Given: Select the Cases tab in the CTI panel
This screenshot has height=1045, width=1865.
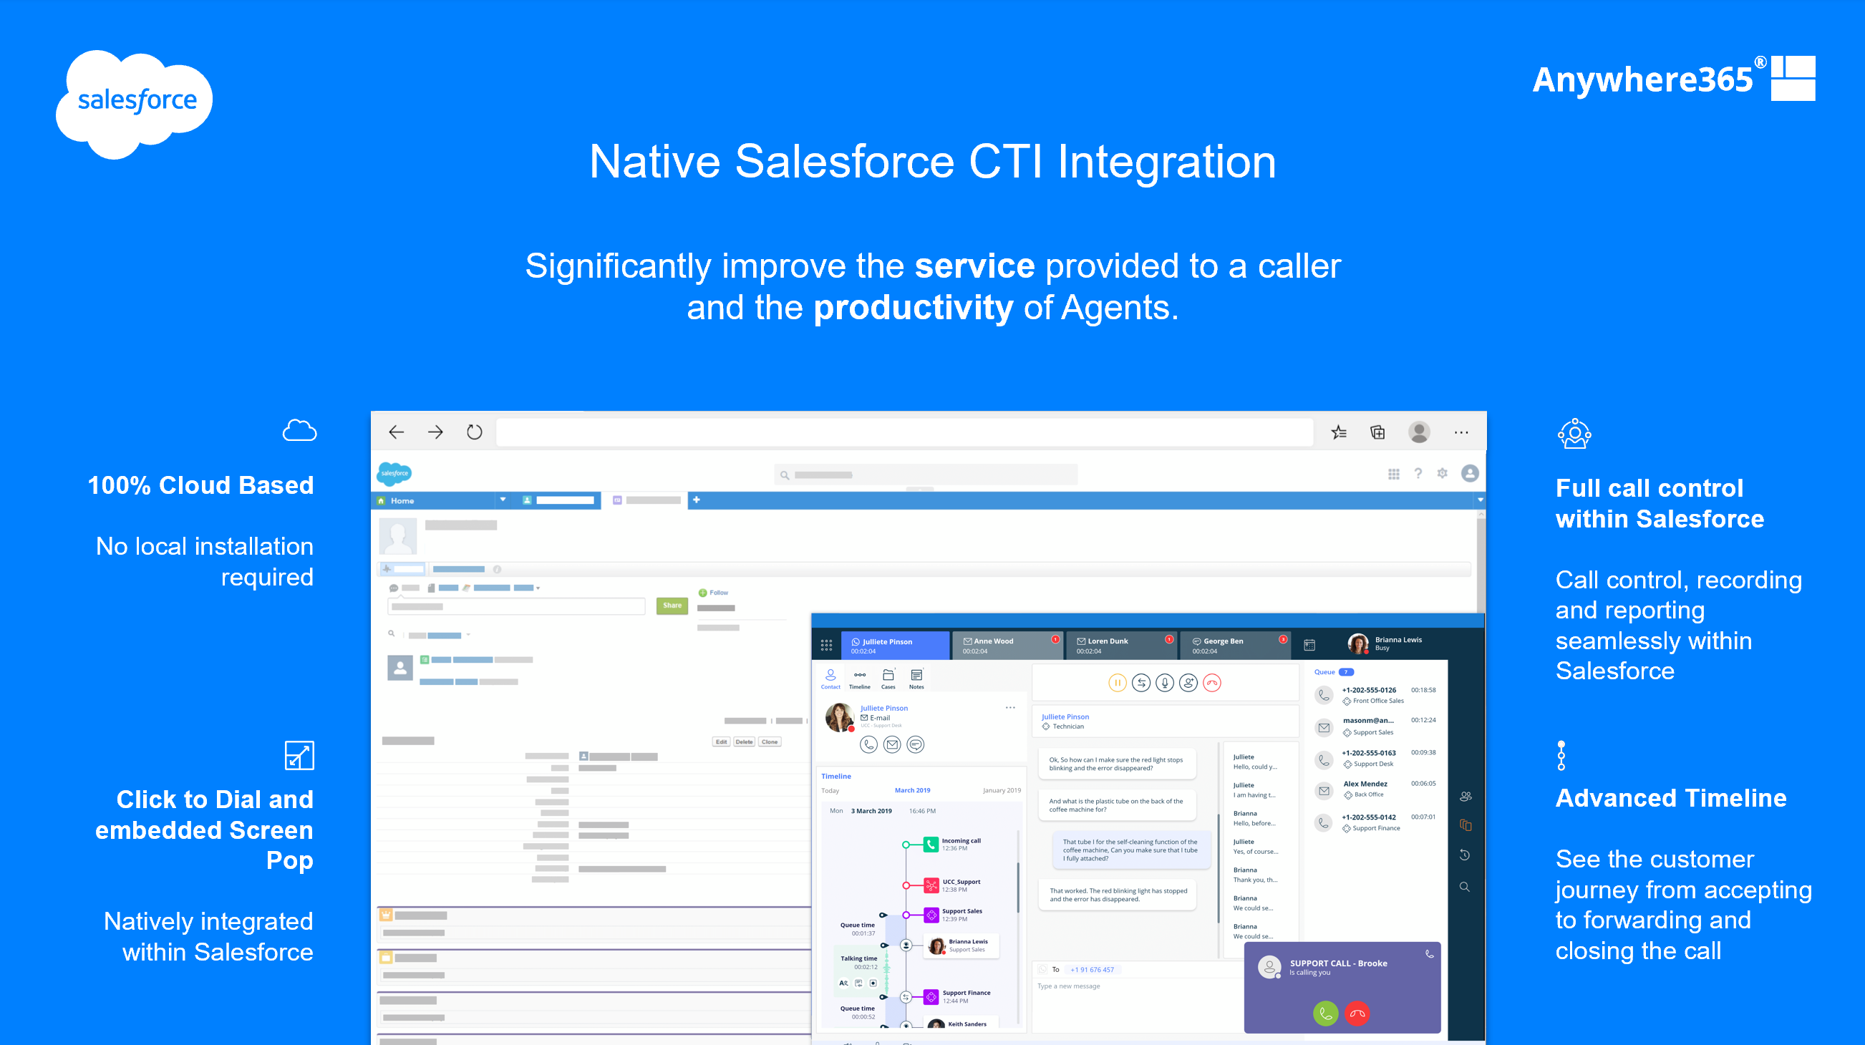Looking at the screenshot, I should pyautogui.click(x=888, y=679).
